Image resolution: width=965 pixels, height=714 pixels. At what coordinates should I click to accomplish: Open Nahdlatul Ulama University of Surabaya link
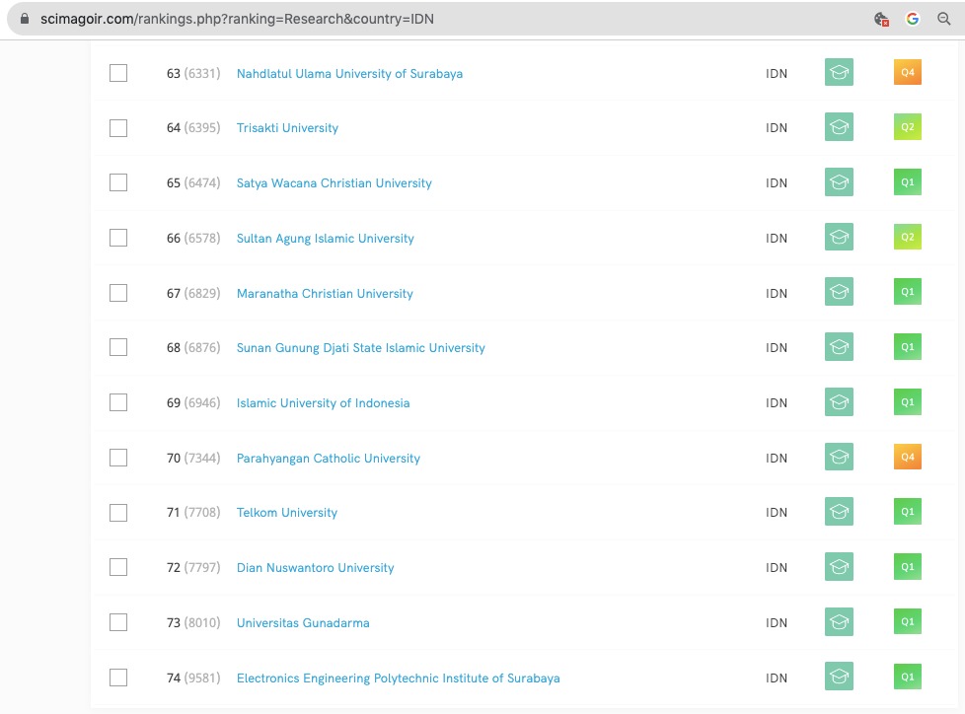(x=349, y=74)
